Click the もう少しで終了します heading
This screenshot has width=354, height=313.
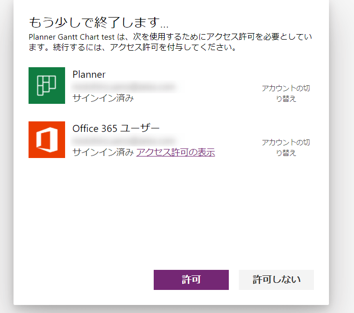99,23
